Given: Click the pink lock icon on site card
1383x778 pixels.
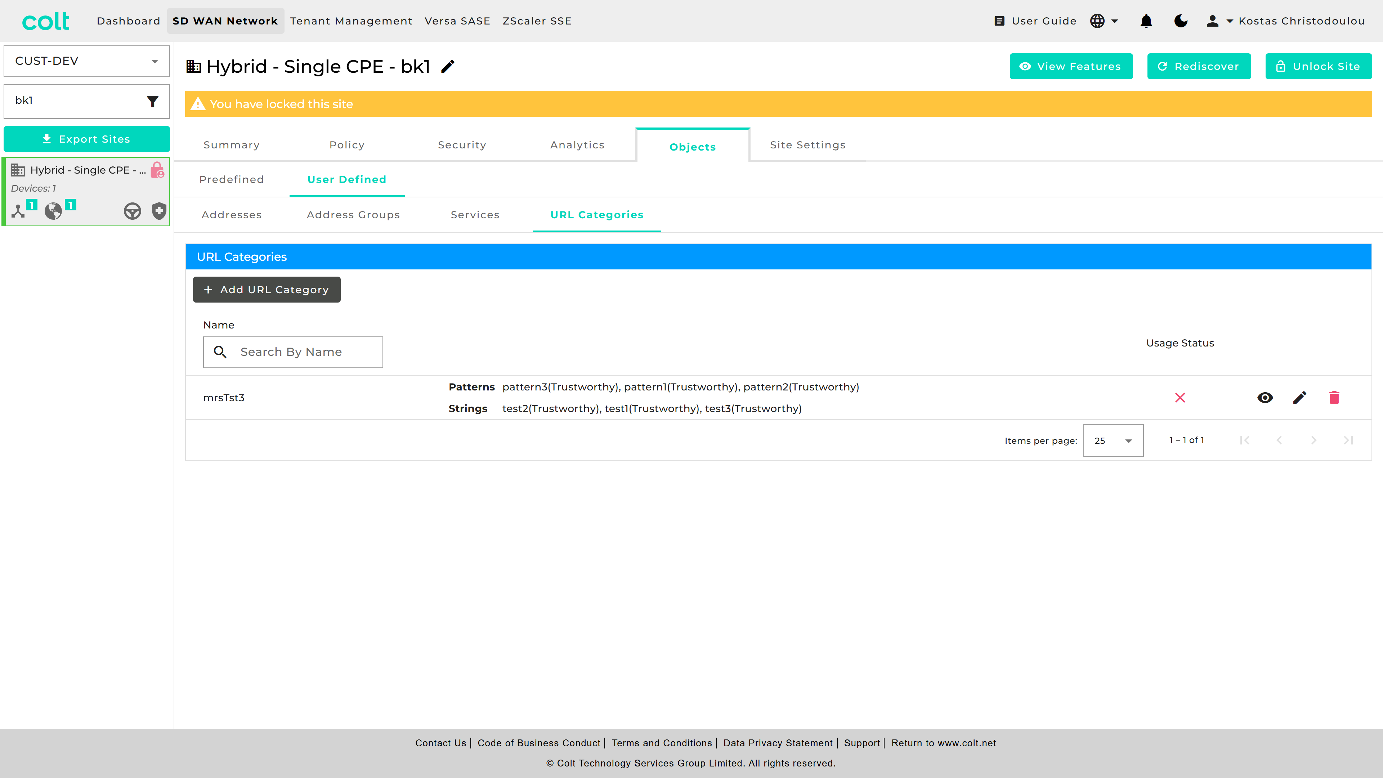Looking at the screenshot, I should (x=157, y=170).
